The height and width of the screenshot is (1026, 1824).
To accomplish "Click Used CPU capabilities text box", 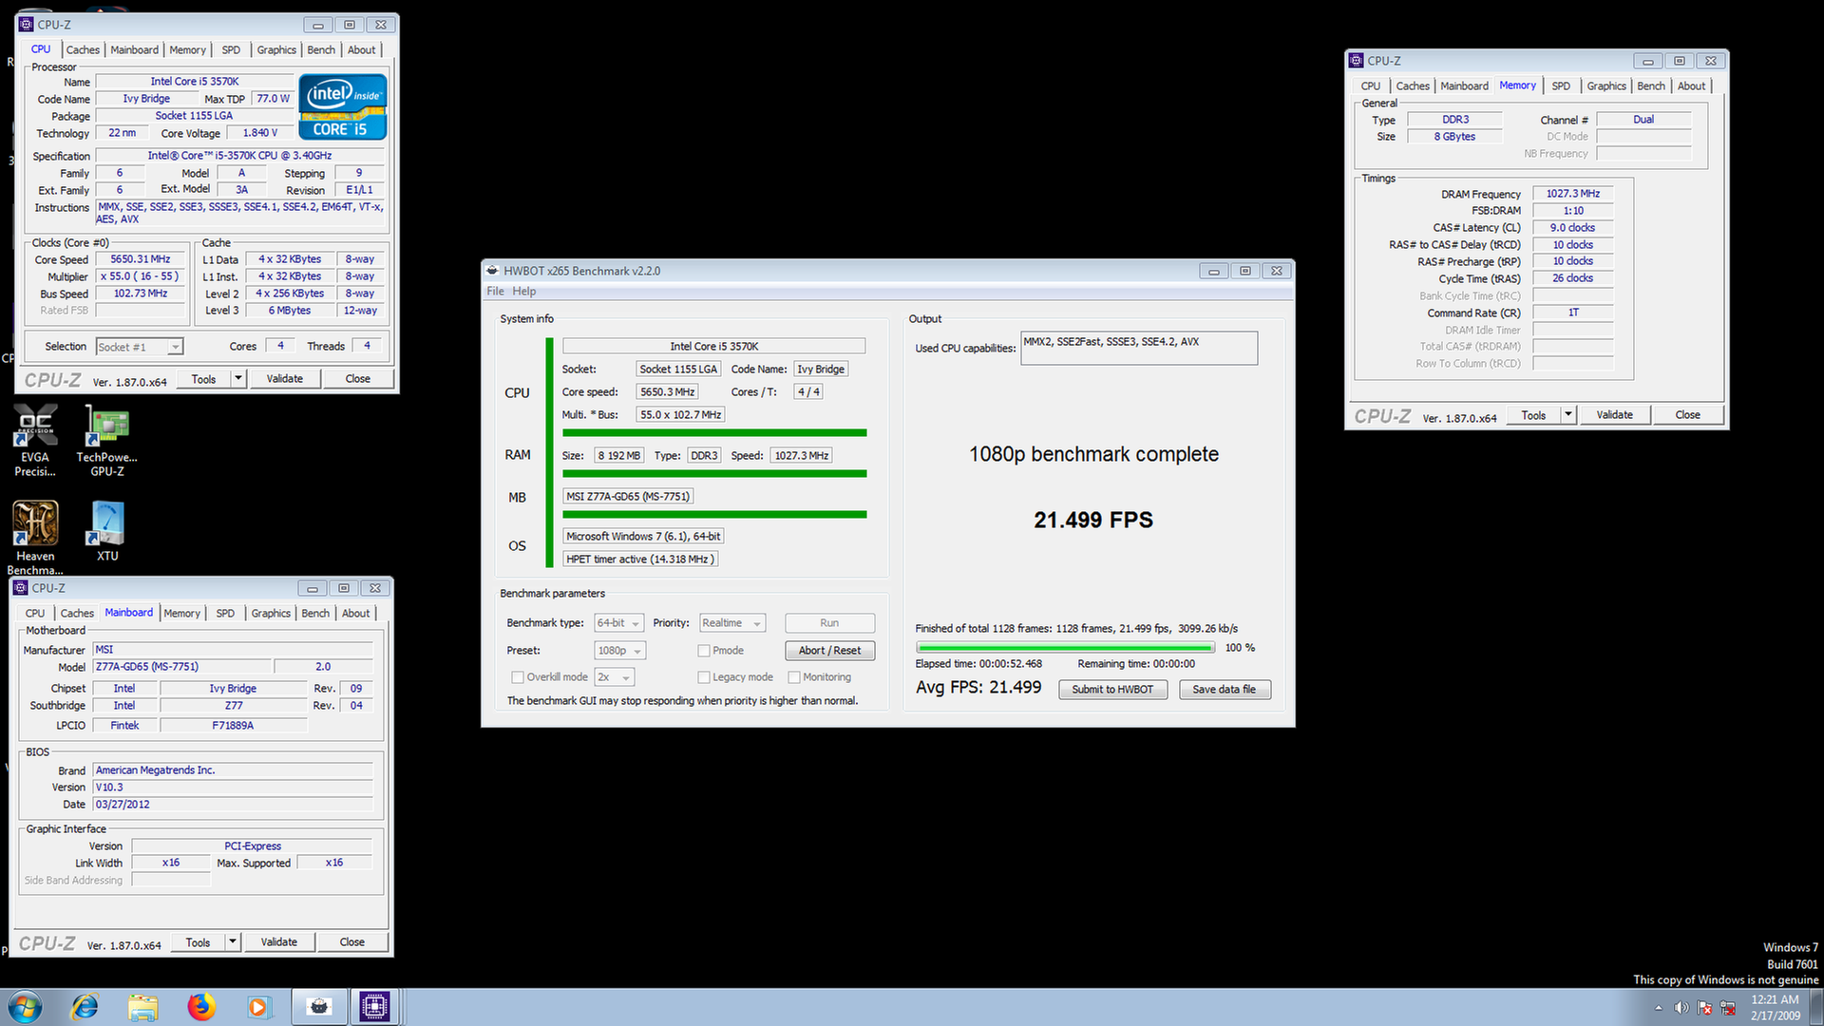I will (x=1139, y=348).
